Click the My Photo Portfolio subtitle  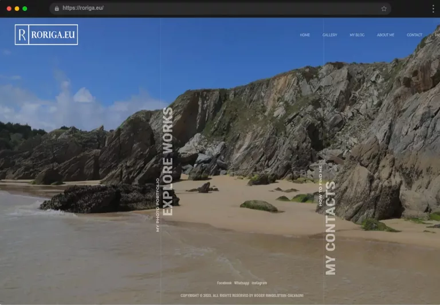coord(158,205)
